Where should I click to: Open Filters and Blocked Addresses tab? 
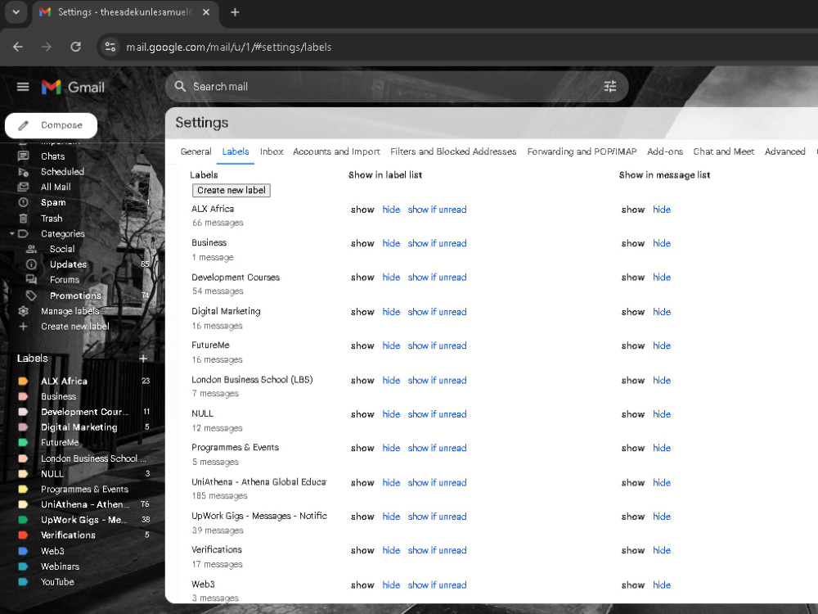pos(453,151)
